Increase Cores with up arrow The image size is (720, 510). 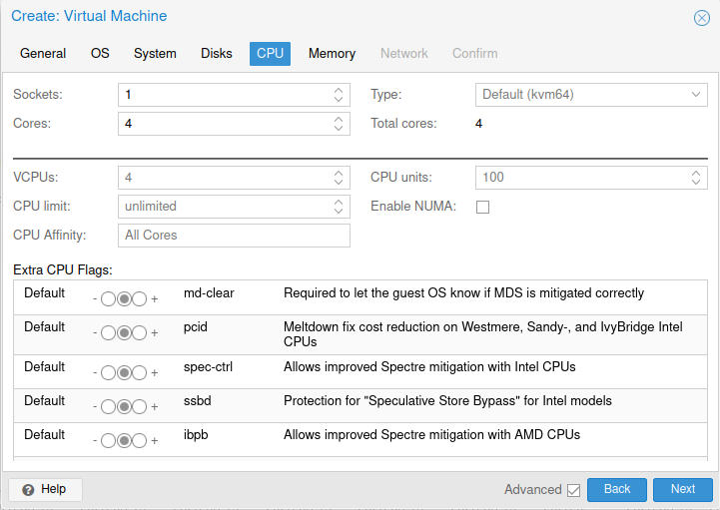[x=339, y=119]
